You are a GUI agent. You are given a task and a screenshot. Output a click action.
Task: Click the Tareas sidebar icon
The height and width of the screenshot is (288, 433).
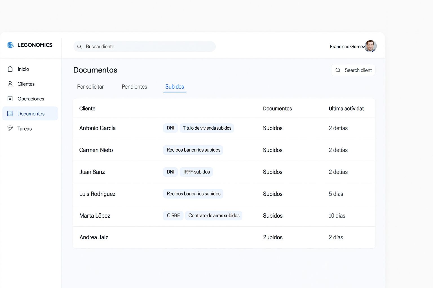point(10,128)
